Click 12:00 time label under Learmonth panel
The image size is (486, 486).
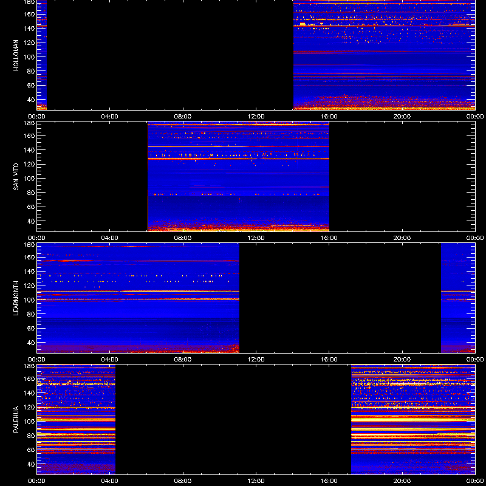[x=256, y=360]
